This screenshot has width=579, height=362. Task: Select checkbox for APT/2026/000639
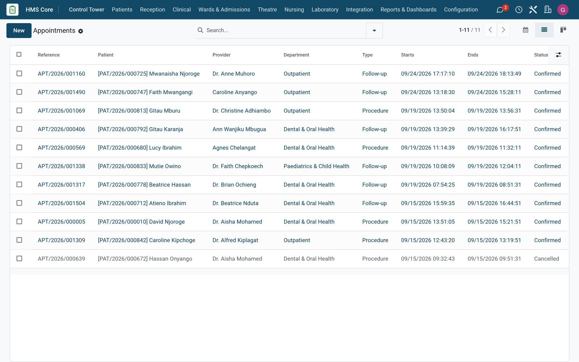click(x=19, y=258)
